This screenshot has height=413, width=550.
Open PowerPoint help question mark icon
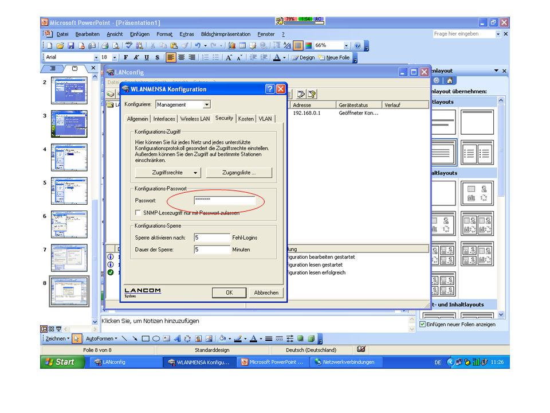357,46
